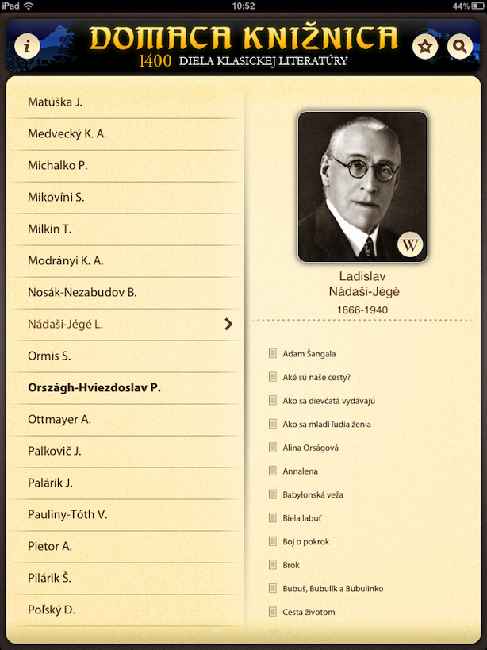The height and width of the screenshot is (650, 487).
Task: Expand the Nádaši-Jégé L. chevron arrow
Action: pos(228,324)
